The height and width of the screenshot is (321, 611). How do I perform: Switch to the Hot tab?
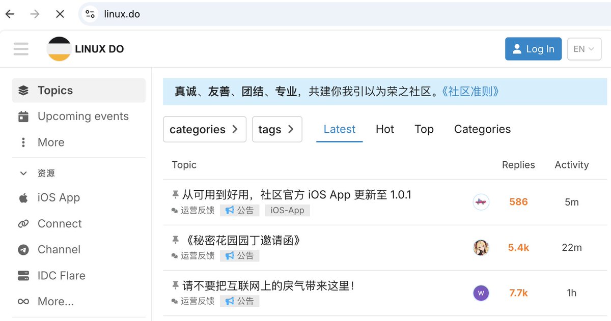tap(385, 129)
